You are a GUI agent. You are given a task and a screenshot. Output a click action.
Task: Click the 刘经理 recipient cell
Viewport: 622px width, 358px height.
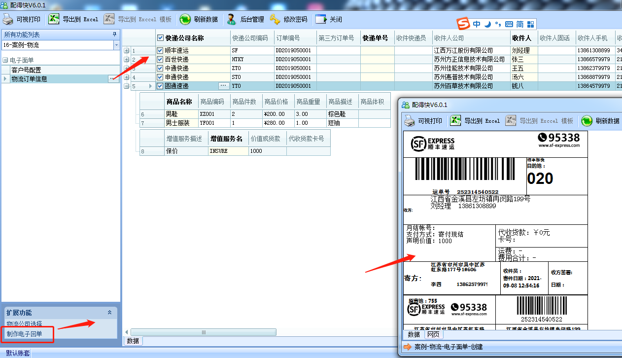524,50
